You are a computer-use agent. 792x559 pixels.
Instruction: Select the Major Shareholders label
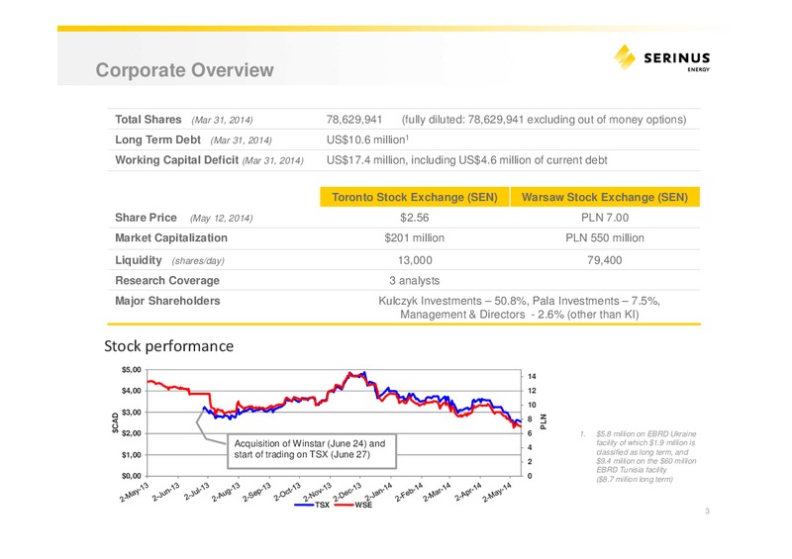167,301
